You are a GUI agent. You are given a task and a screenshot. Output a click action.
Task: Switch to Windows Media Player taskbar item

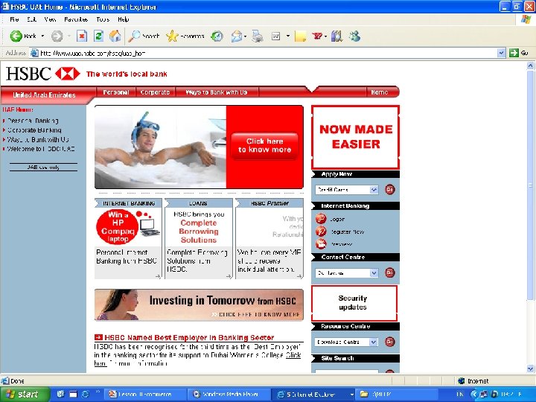229,394
